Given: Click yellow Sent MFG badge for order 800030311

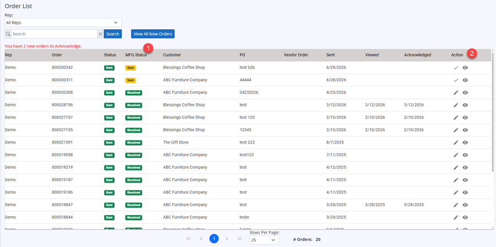Looking at the screenshot, I should [x=130, y=80].
